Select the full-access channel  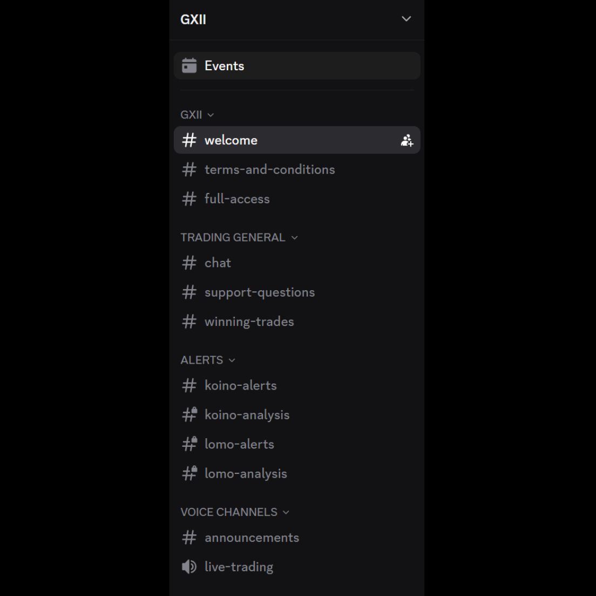pos(297,199)
